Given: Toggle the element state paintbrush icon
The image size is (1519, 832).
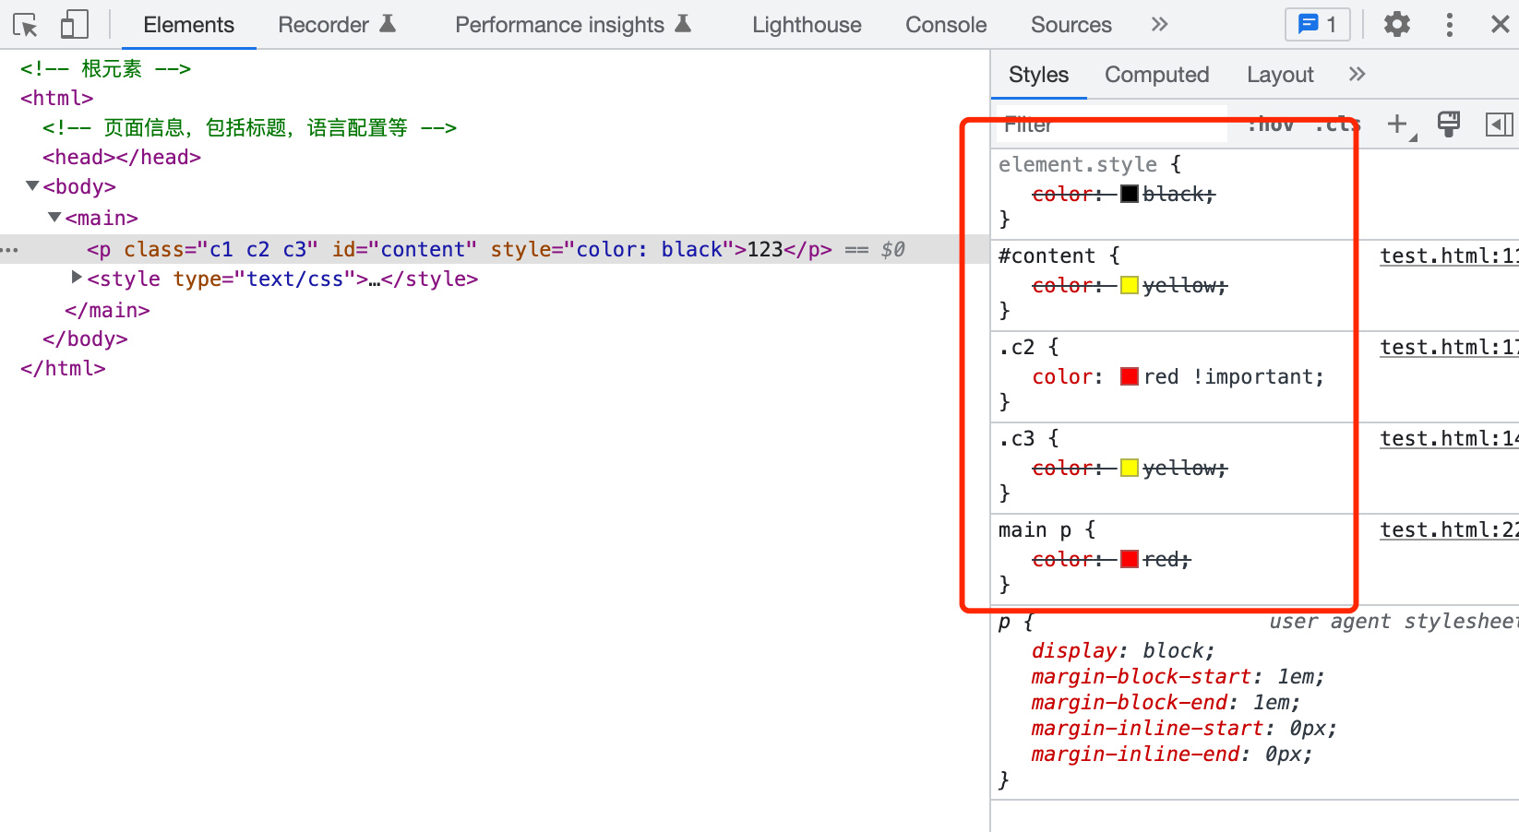Looking at the screenshot, I should pyautogui.click(x=1449, y=124).
